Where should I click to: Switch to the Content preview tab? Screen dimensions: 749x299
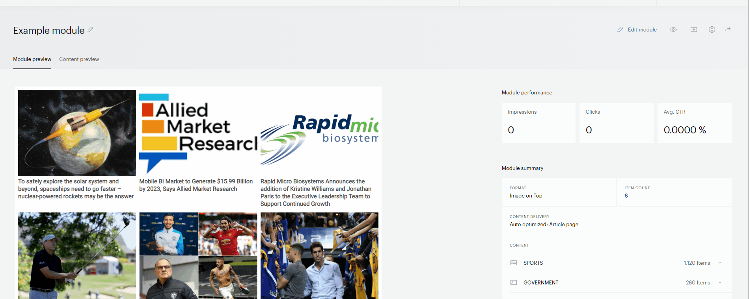(79, 59)
